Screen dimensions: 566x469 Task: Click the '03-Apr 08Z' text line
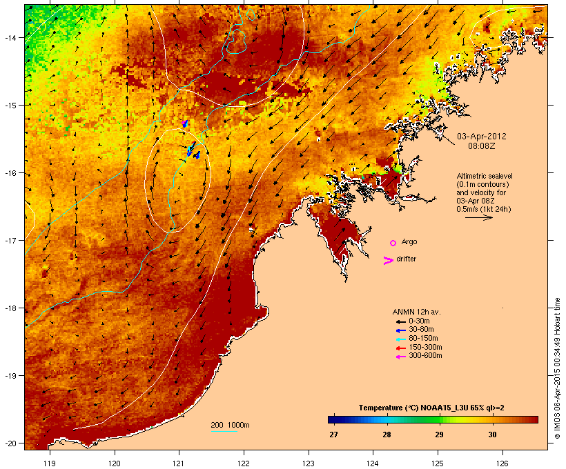point(476,201)
